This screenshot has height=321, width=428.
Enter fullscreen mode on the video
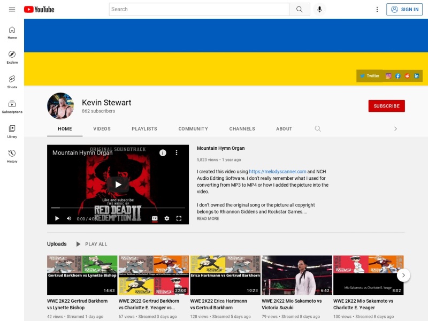click(x=179, y=218)
